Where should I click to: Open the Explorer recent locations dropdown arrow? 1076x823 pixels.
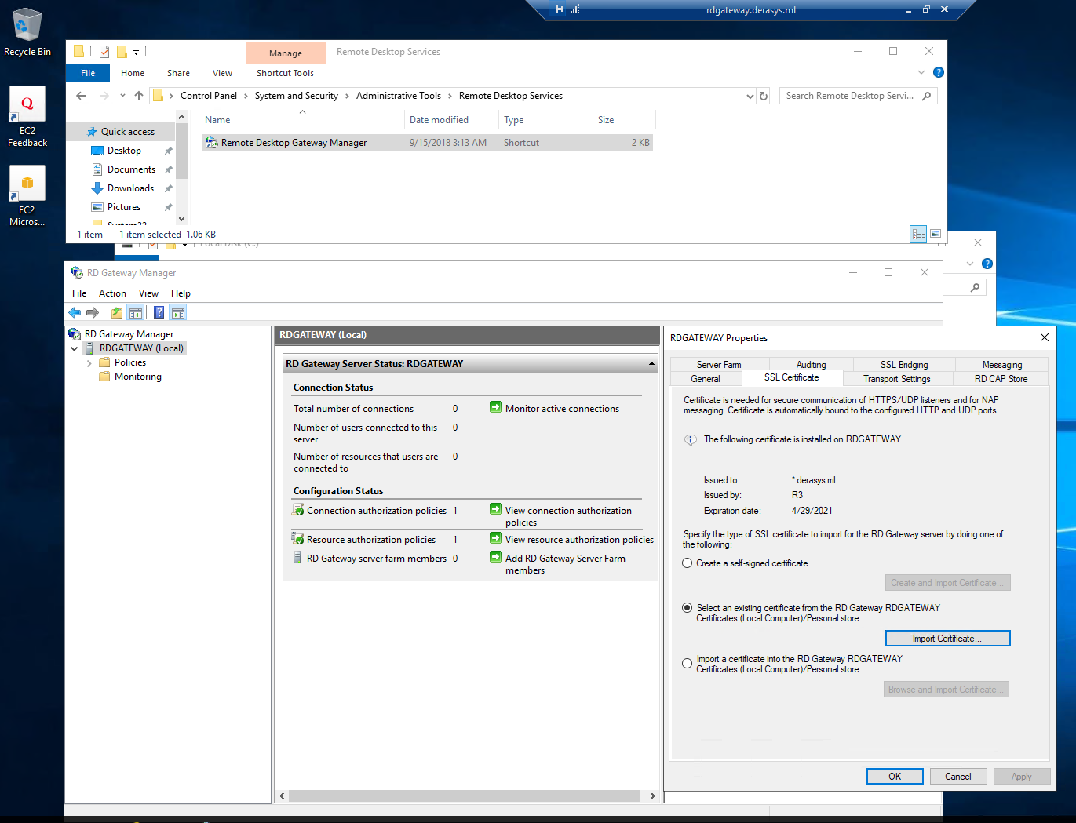tap(122, 96)
